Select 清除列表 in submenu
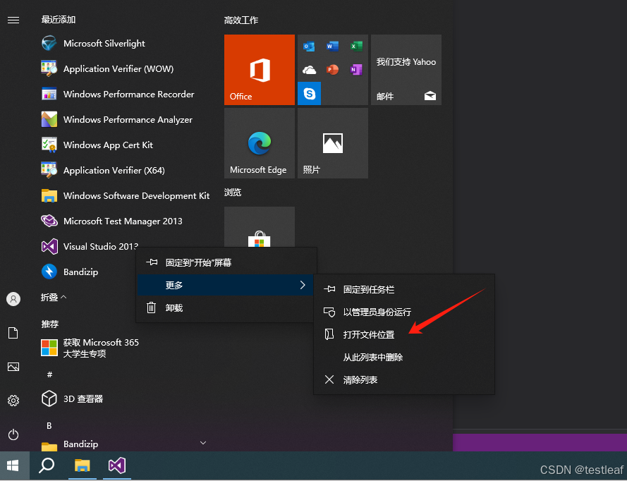Viewport: 627px width, 481px height. tap(404, 379)
